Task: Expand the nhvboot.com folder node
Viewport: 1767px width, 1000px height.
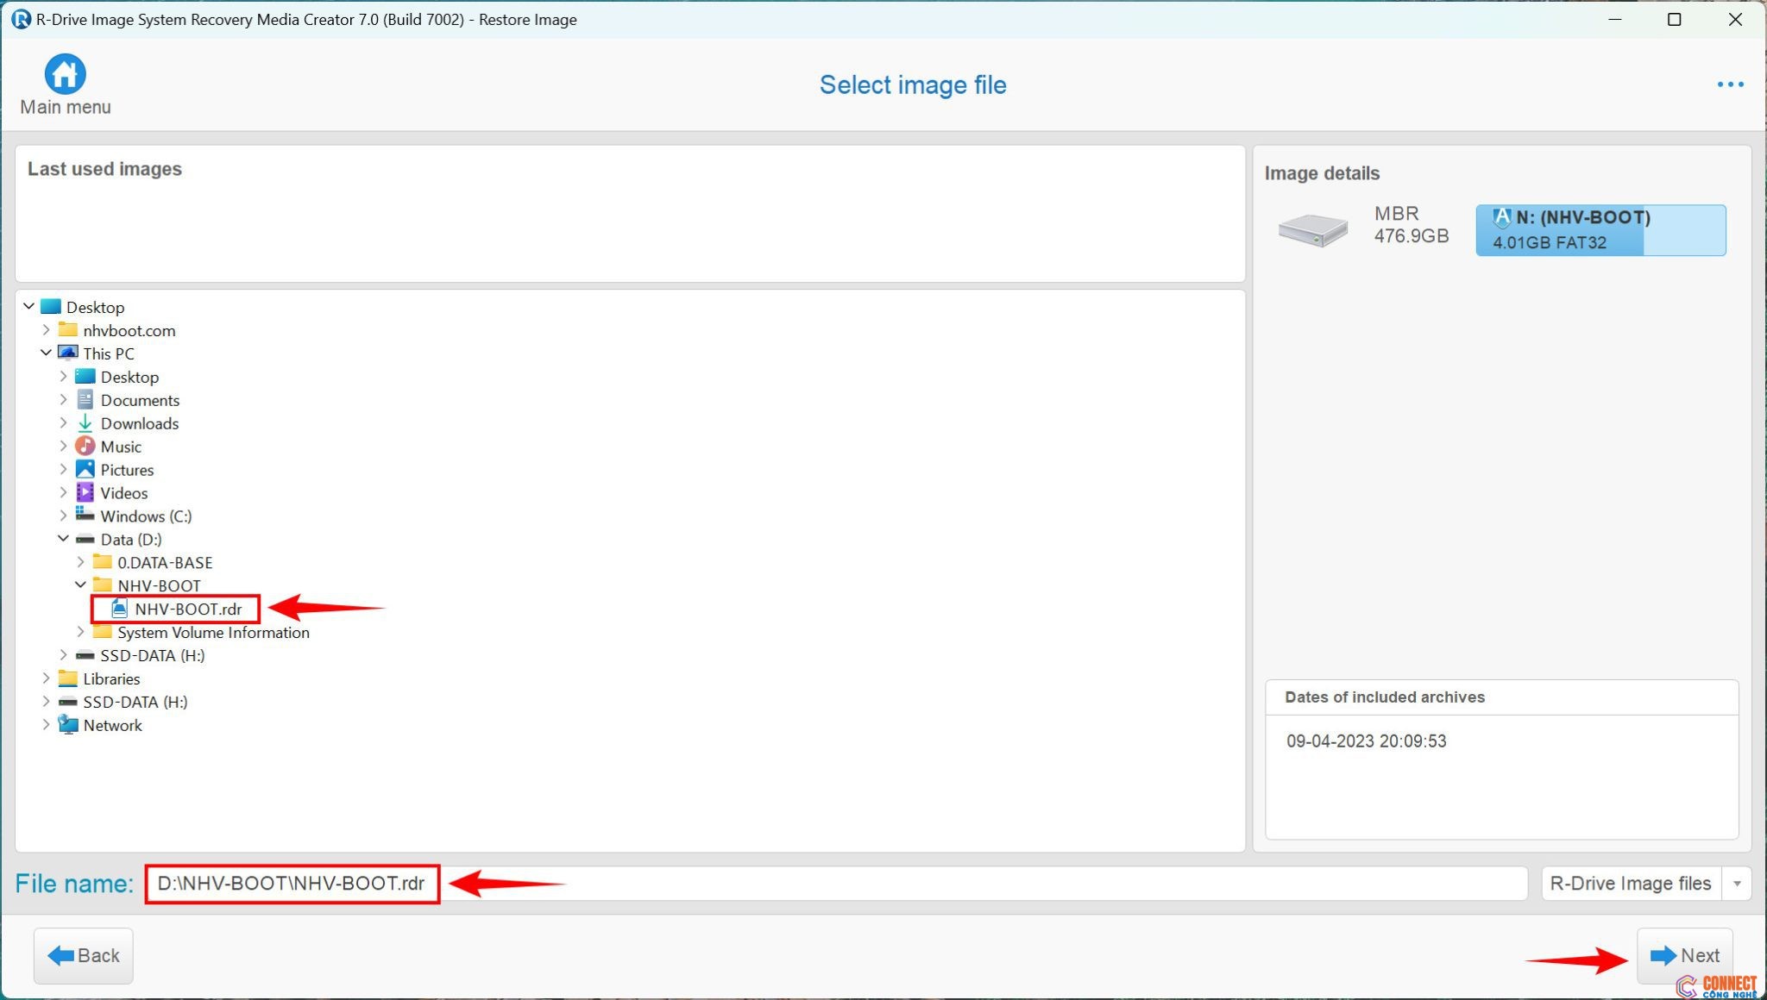Action: tap(46, 330)
